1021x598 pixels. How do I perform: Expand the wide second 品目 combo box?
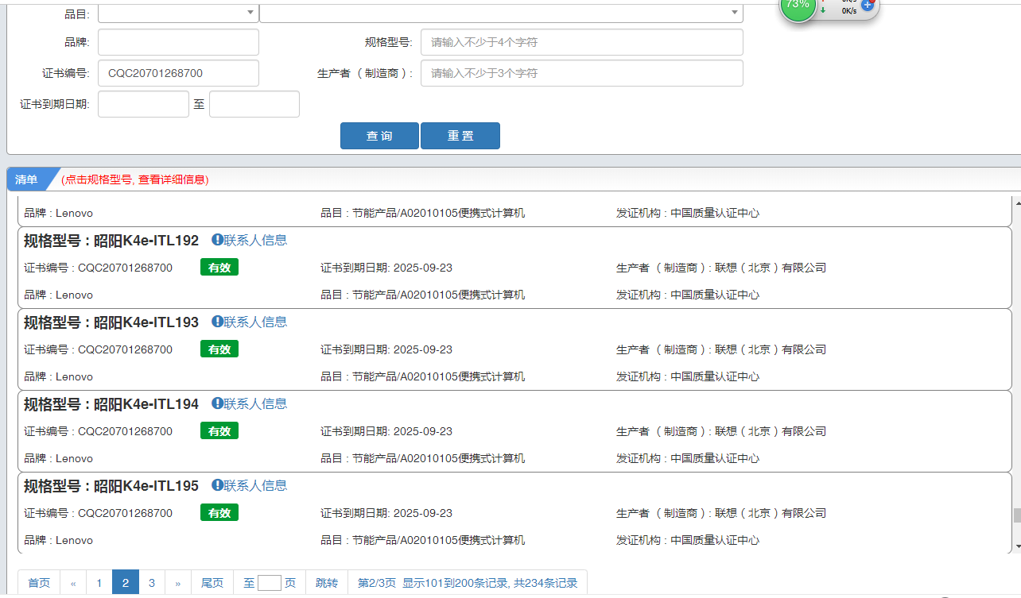[501, 13]
